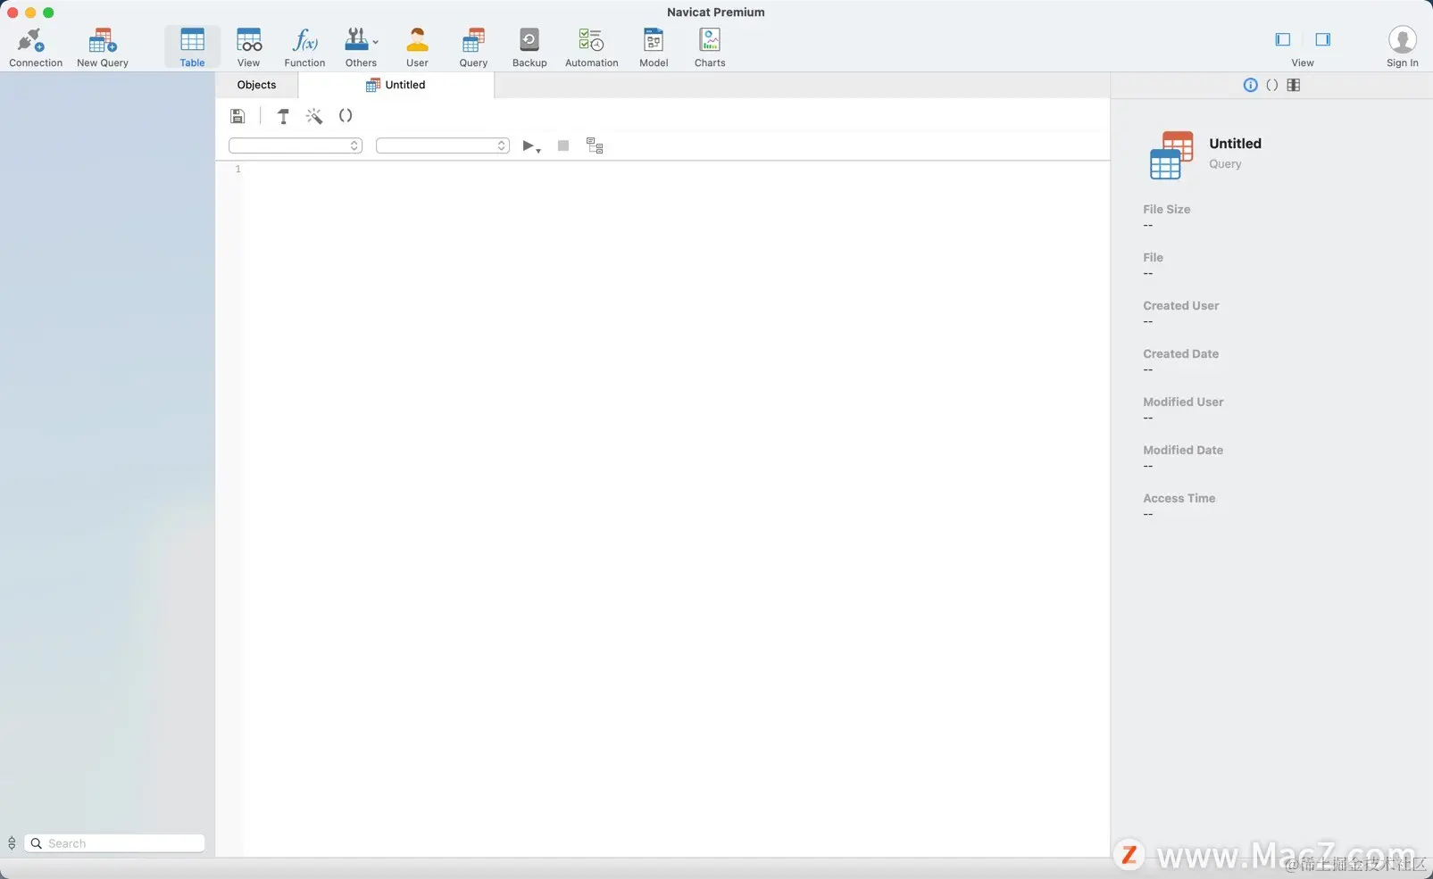Click the "Untitled" title in info pane
Screen dimensions: 1433x879
(1235, 143)
